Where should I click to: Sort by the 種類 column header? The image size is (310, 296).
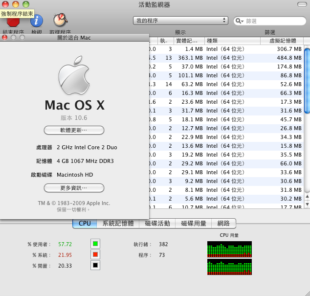tap(232, 41)
